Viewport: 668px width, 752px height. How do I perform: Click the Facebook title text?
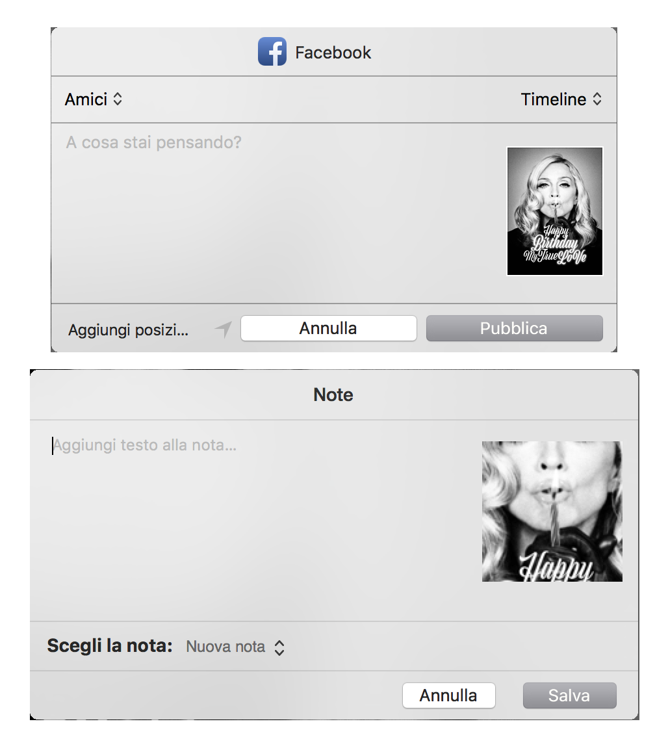[x=333, y=52]
